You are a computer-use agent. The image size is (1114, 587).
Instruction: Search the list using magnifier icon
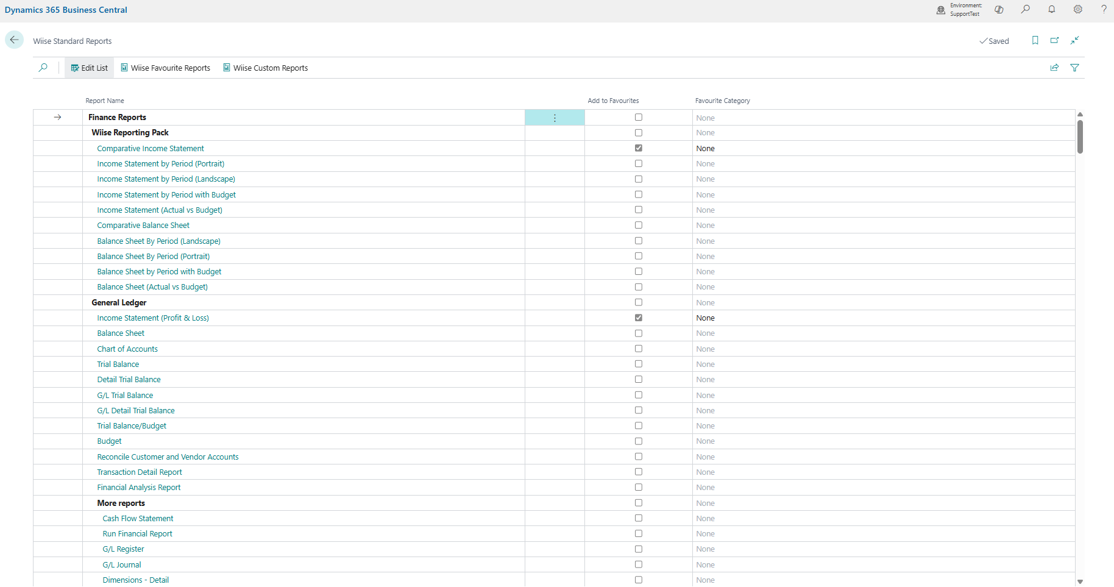click(43, 68)
